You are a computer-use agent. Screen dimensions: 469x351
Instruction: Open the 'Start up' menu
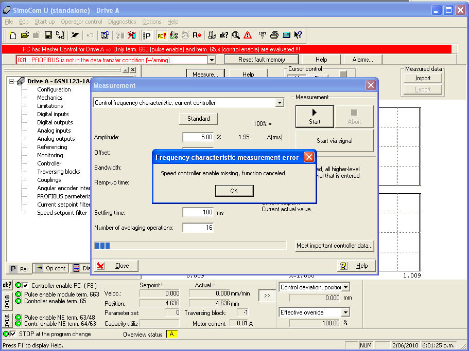(x=45, y=22)
